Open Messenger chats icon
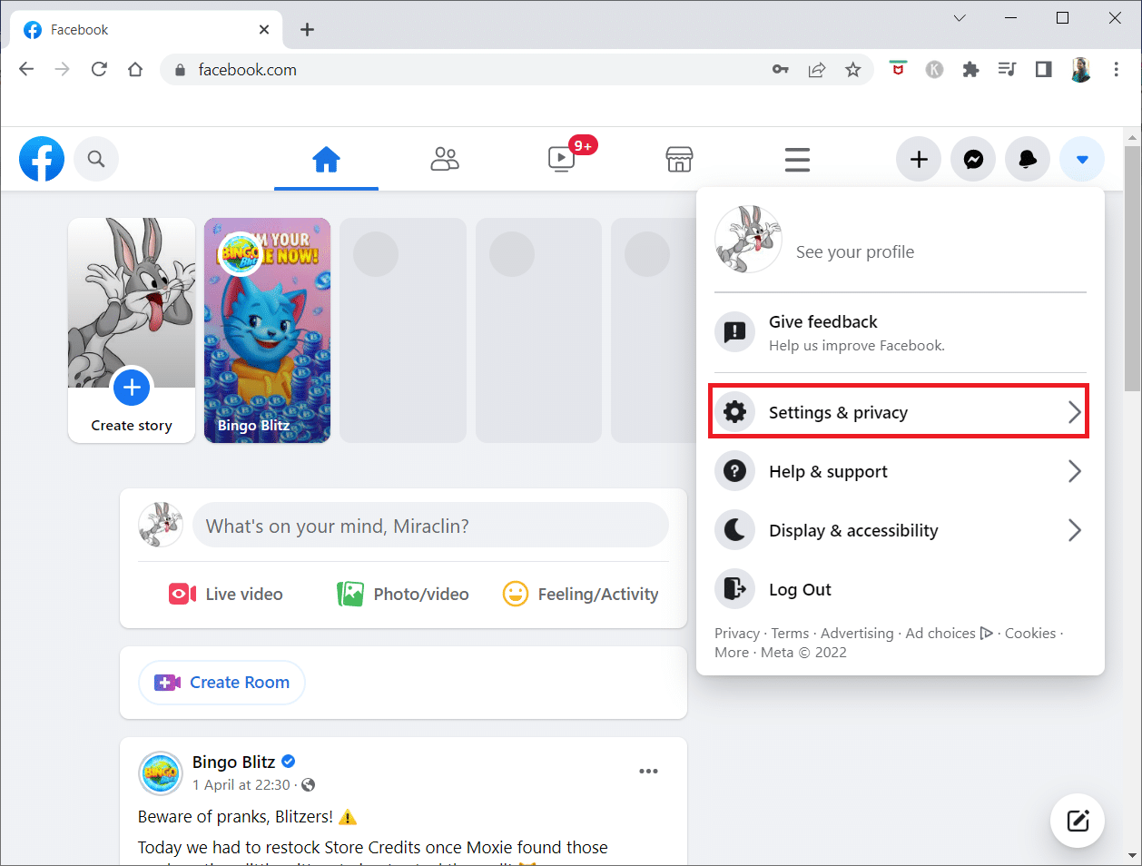 [x=973, y=159]
